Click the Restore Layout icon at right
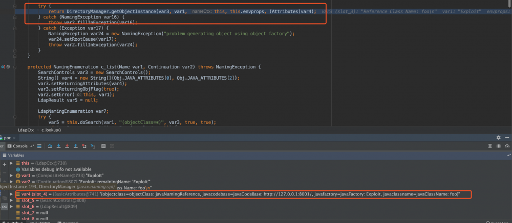This screenshot has width=512, height=223. coord(490,146)
